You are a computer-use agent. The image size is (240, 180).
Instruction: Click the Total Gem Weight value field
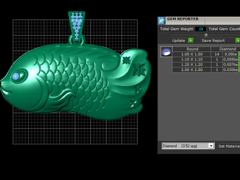[200, 29]
